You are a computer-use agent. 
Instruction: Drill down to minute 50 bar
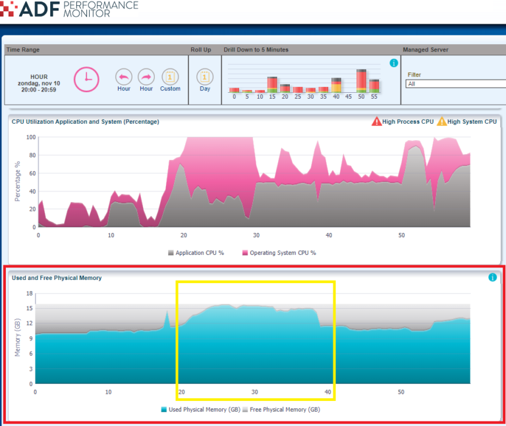(361, 80)
